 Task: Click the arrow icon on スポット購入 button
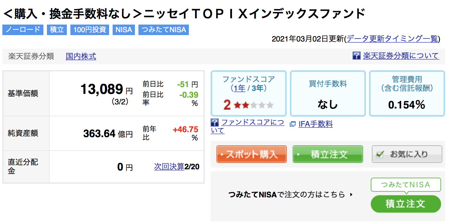(222, 154)
